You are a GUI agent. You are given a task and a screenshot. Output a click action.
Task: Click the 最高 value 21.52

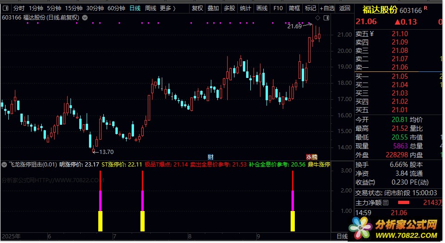pos(400,128)
